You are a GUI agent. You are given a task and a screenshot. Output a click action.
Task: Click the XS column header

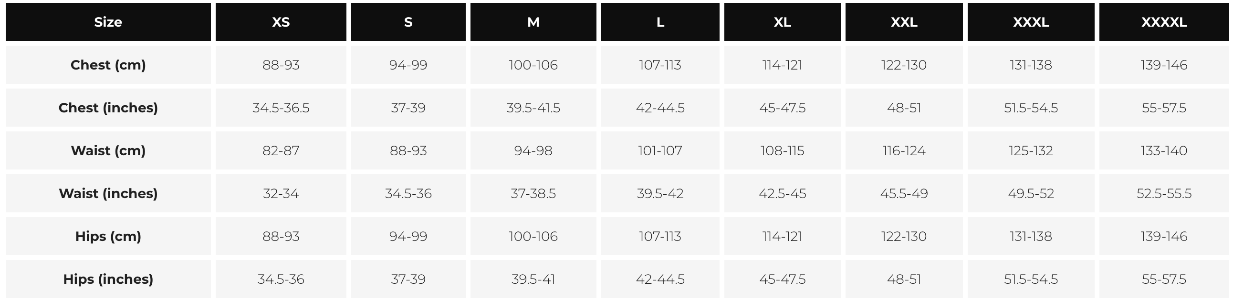click(x=281, y=22)
